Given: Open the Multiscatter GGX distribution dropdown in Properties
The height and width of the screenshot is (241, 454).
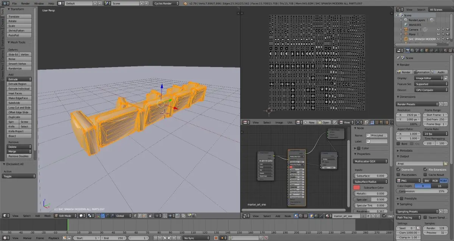Looking at the screenshot, I should (371, 161).
